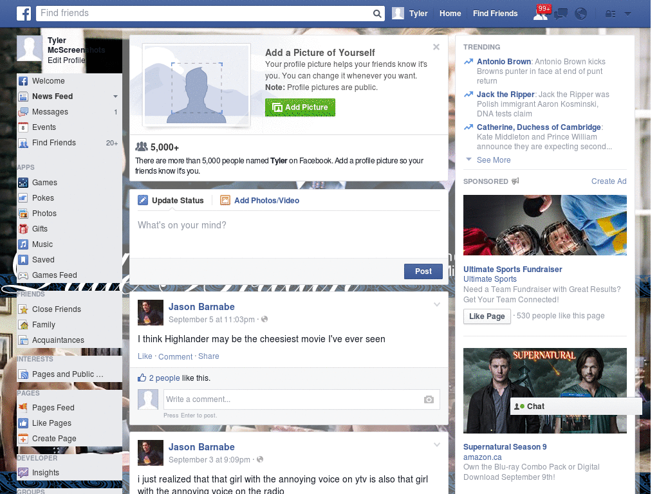The height and width of the screenshot is (494, 659).
Task: Open Messages in the left sidebar
Action: pyautogui.click(x=70, y=112)
